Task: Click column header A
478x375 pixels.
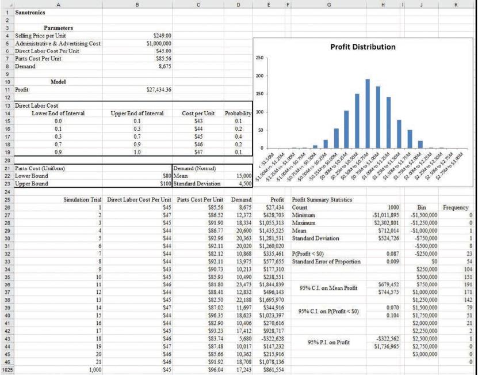Action: click(58, 5)
